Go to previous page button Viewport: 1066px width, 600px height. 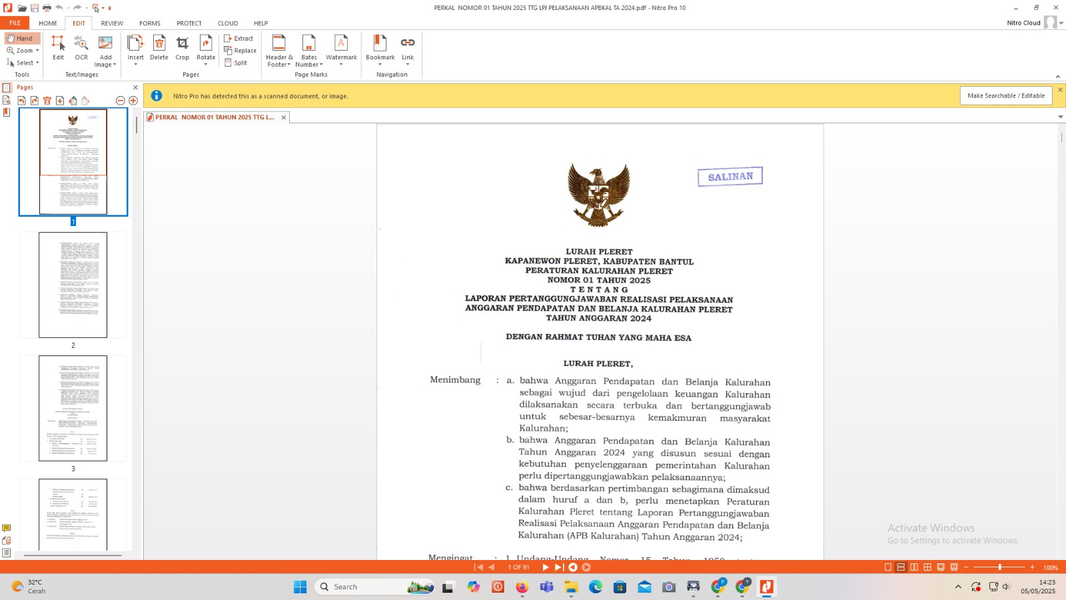pyautogui.click(x=492, y=567)
